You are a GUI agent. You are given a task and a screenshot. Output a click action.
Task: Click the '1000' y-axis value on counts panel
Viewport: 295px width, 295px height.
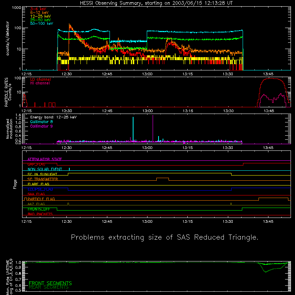pyautogui.click(x=17, y=8)
